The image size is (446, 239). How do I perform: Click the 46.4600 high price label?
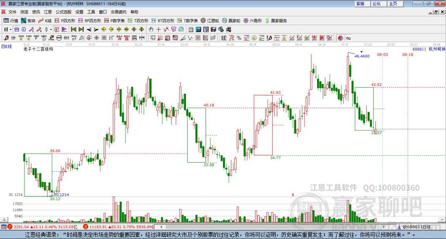point(362,56)
